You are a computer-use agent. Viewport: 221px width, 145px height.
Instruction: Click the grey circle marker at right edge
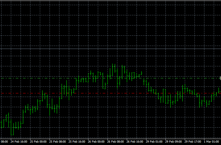220,78
